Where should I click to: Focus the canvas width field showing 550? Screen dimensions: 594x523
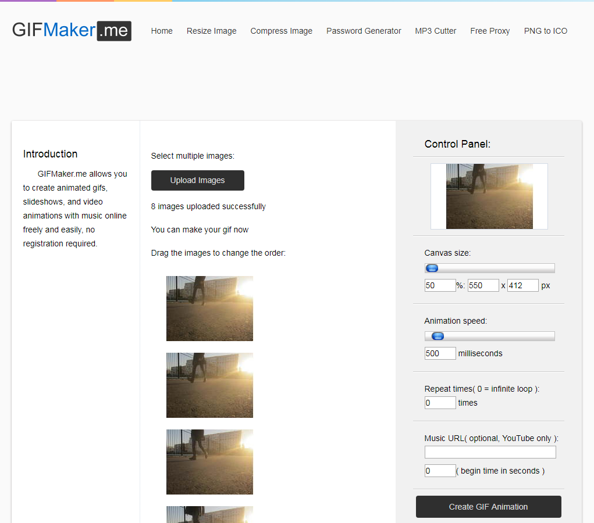pos(483,285)
